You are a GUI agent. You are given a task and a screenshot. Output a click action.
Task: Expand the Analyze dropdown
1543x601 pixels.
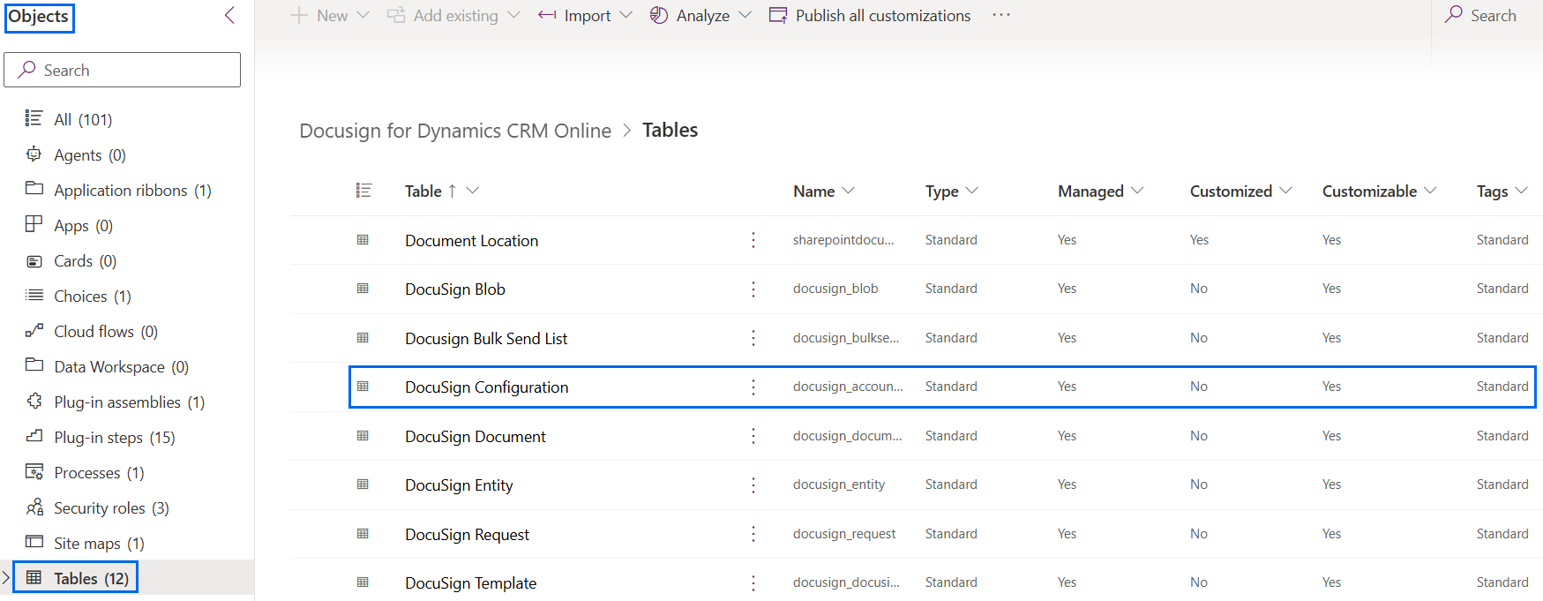745,15
